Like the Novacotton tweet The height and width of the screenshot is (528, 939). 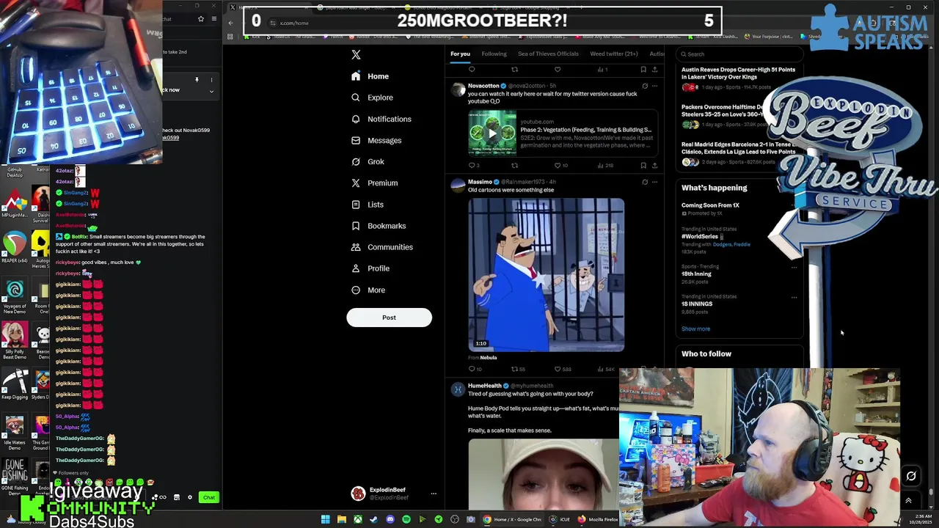[558, 166]
